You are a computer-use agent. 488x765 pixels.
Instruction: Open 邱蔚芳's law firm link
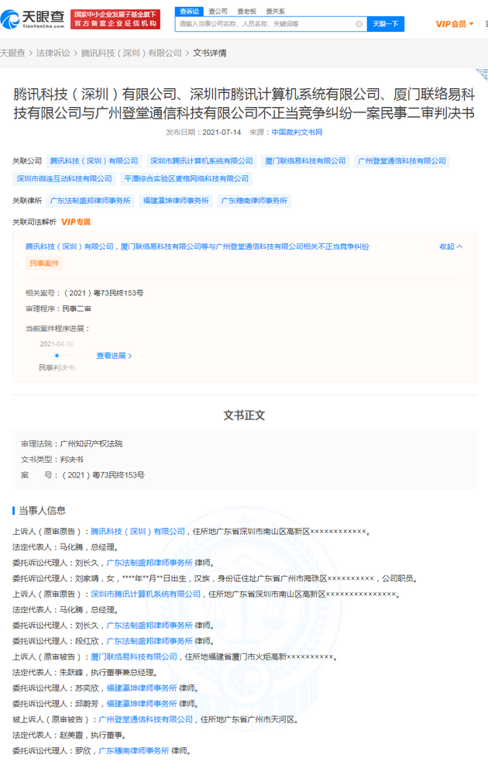pos(142,704)
